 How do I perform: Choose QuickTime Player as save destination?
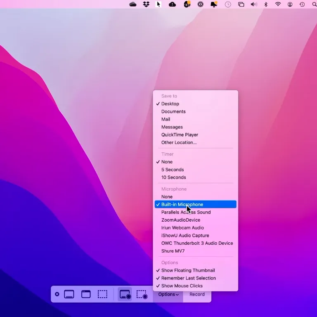click(x=196, y=135)
